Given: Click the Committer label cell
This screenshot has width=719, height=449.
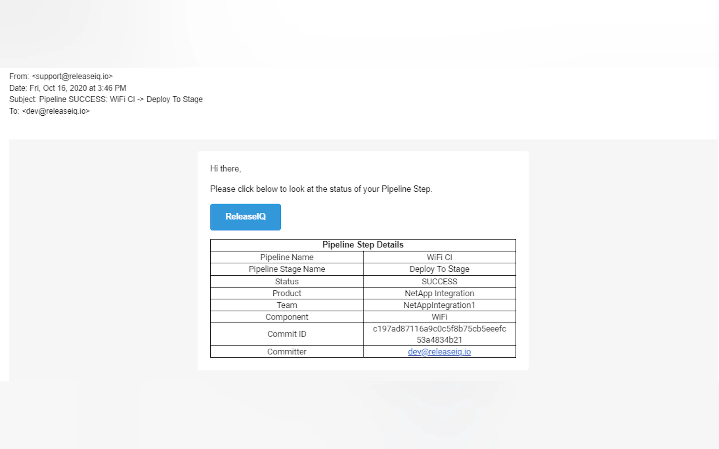Looking at the screenshot, I should 286,352.
